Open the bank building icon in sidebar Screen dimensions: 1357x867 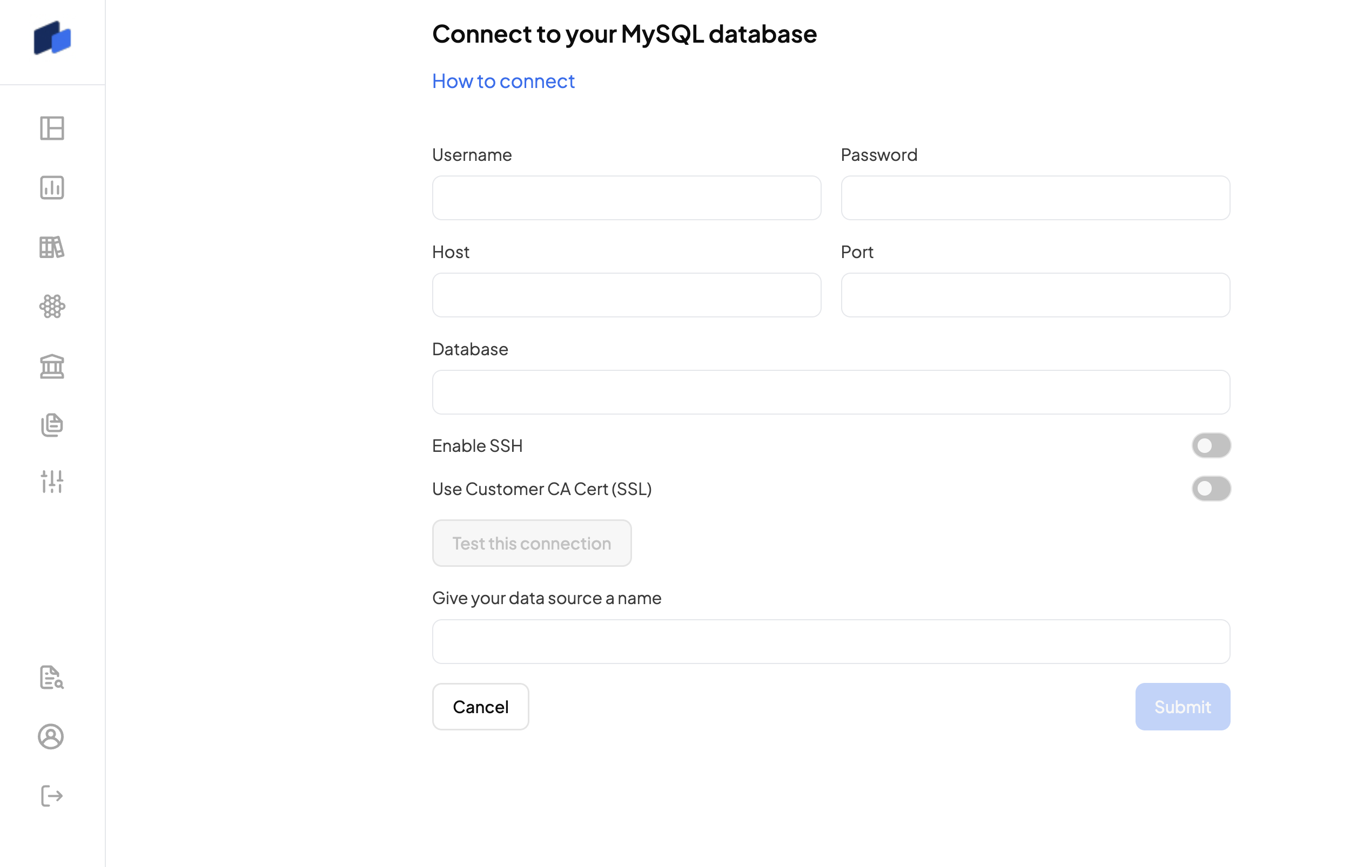pos(52,366)
